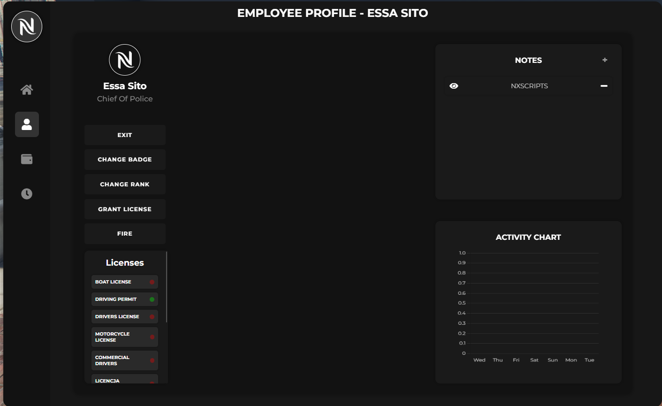This screenshot has height=406, width=662.
Task: Click the NX logo at top-left sidebar
Action: pyautogui.click(x=27, y=27)
